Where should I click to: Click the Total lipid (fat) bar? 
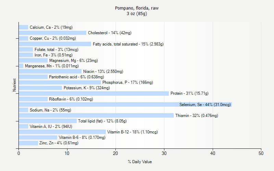[48, 121]
